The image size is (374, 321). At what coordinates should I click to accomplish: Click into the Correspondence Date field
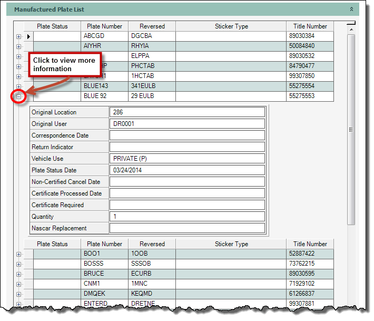tap(187, 135)
